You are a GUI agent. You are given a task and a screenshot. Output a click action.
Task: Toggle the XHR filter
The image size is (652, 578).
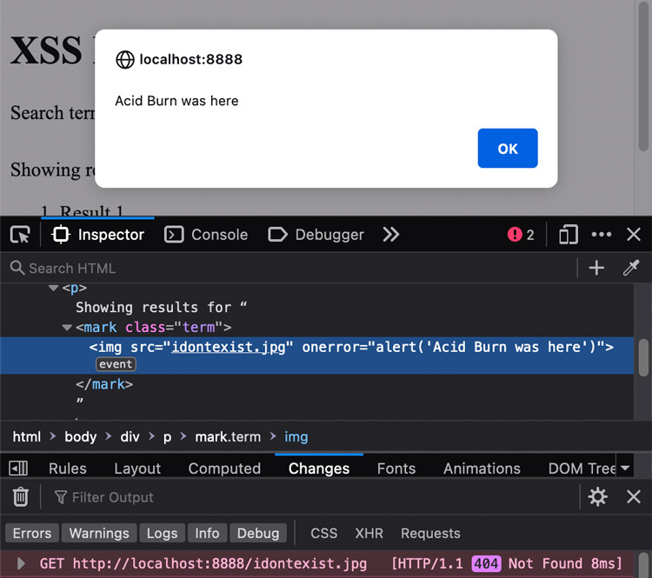(x=369, y=533)
